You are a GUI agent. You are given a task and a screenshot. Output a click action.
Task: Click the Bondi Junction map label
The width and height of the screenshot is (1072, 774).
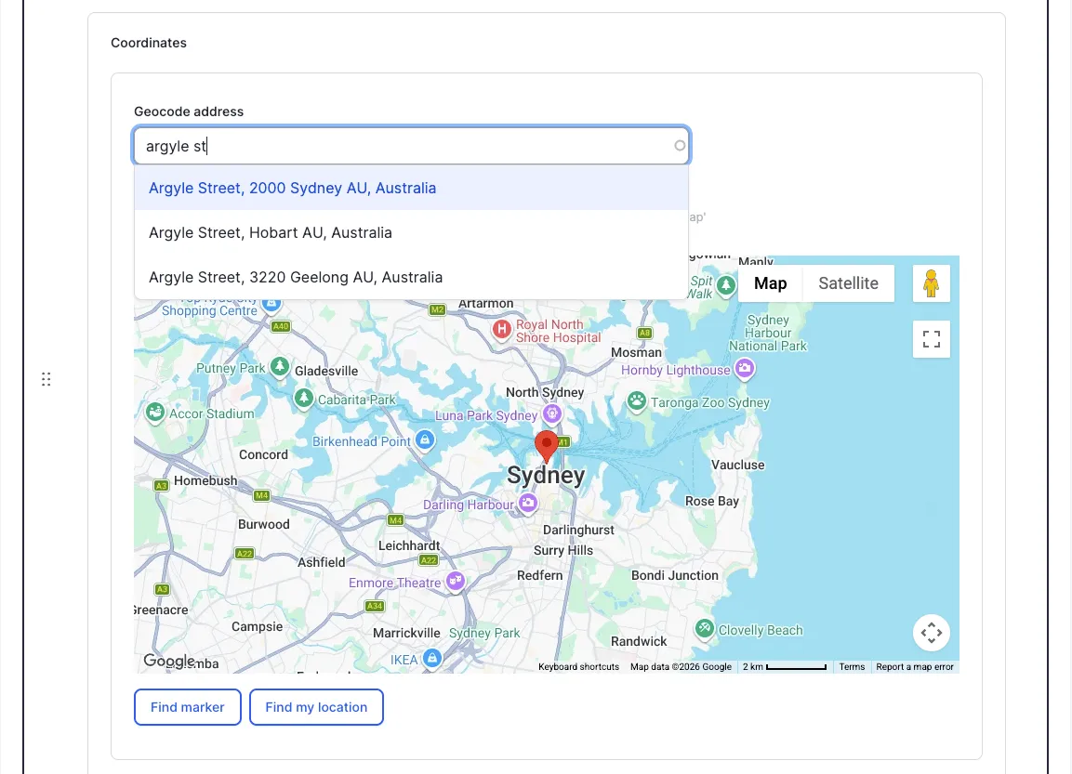coord(675,575)
